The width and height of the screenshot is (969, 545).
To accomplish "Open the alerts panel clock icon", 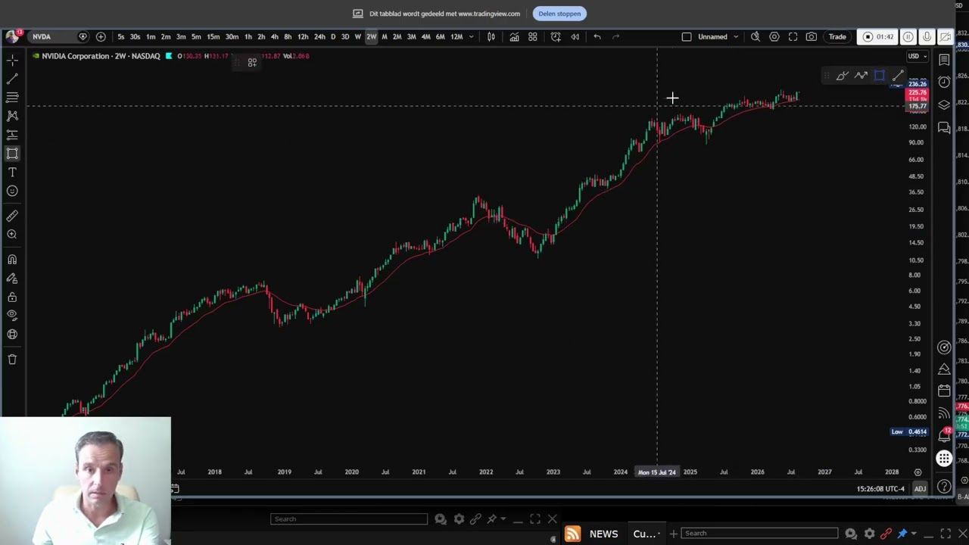I will click(x=944, y=82).
